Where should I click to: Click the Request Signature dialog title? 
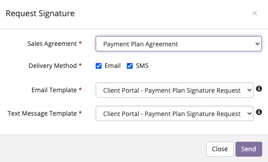(x=40, y=13)
